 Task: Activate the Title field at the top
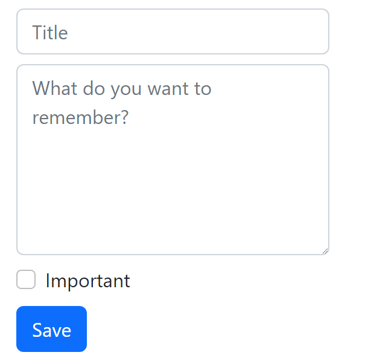[173, 32]
